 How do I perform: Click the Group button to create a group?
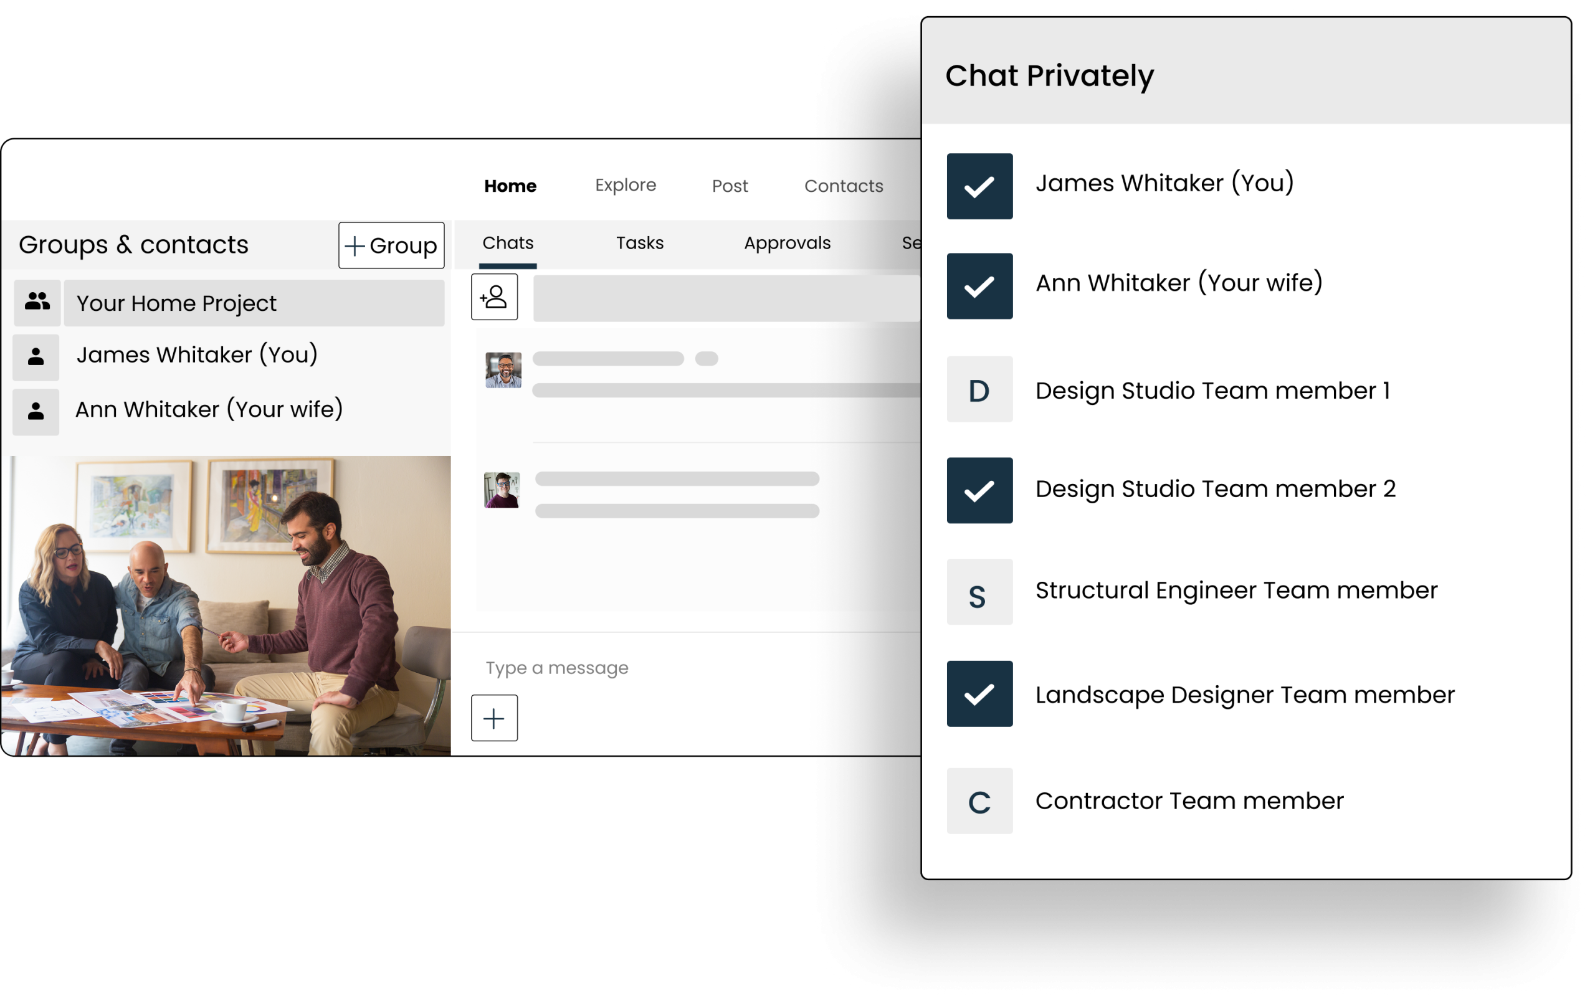(391, 245)
